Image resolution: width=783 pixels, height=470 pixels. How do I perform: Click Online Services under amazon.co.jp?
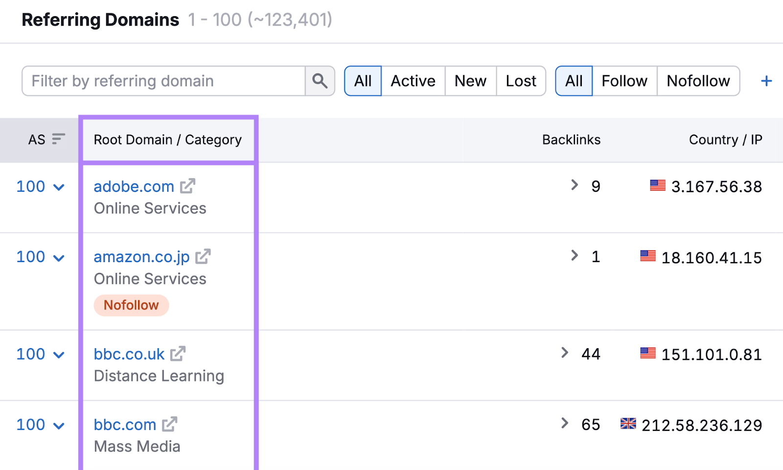150,279
